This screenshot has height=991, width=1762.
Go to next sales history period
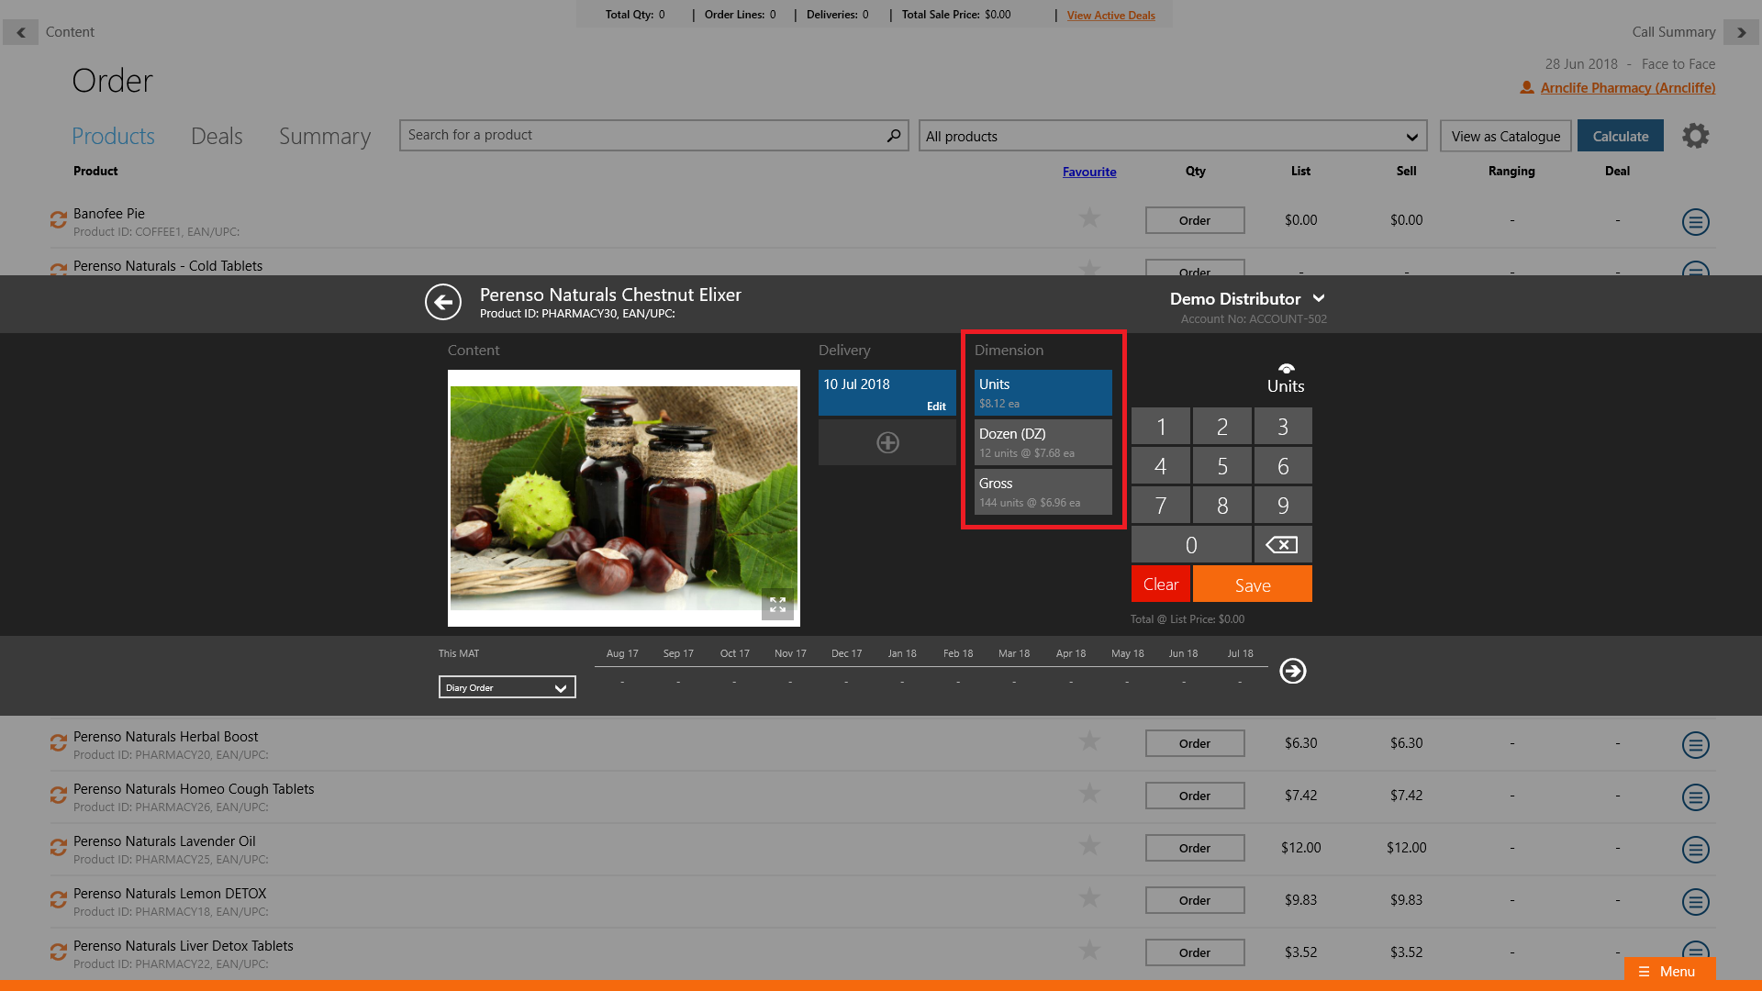pyautogui.click(x=1293, y=671)
